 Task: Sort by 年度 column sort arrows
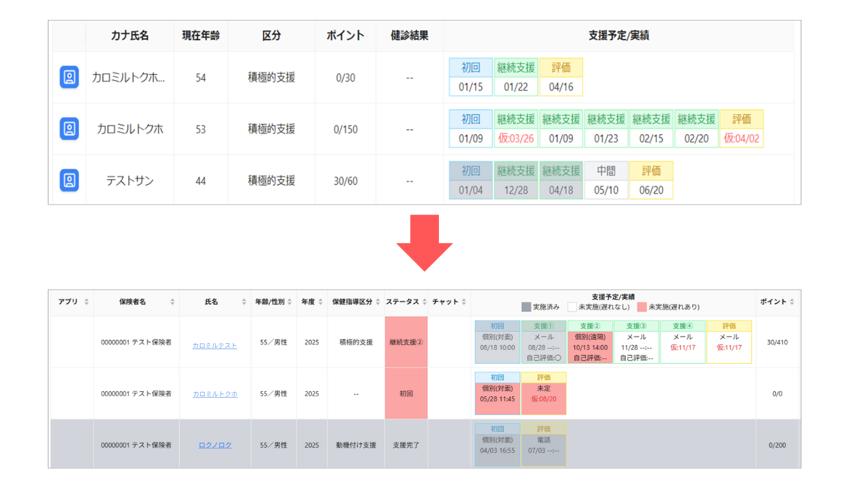pyautogui.click(x=321, y=302)
